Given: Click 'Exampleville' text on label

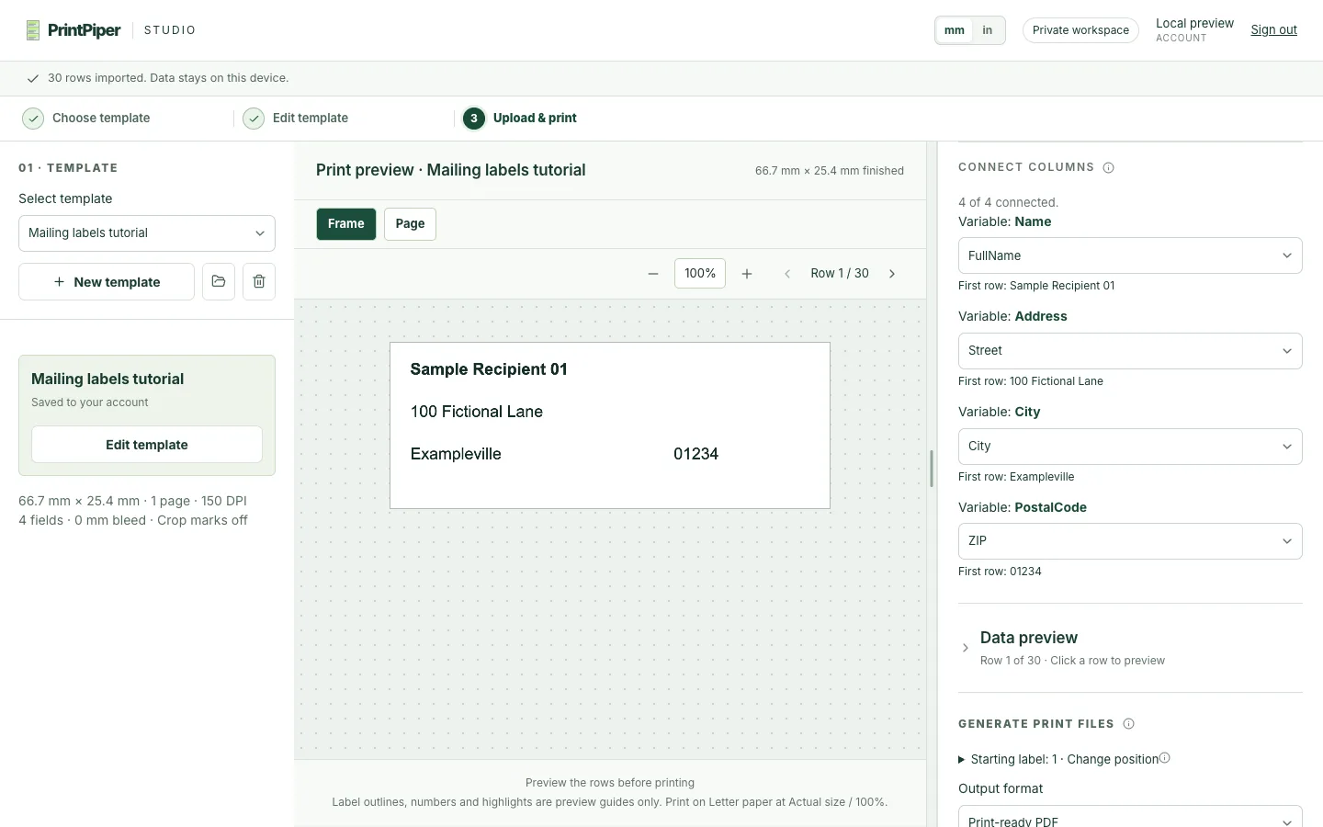Looking at the screenshot, I should pyautogui.click(x=456, y=454).
